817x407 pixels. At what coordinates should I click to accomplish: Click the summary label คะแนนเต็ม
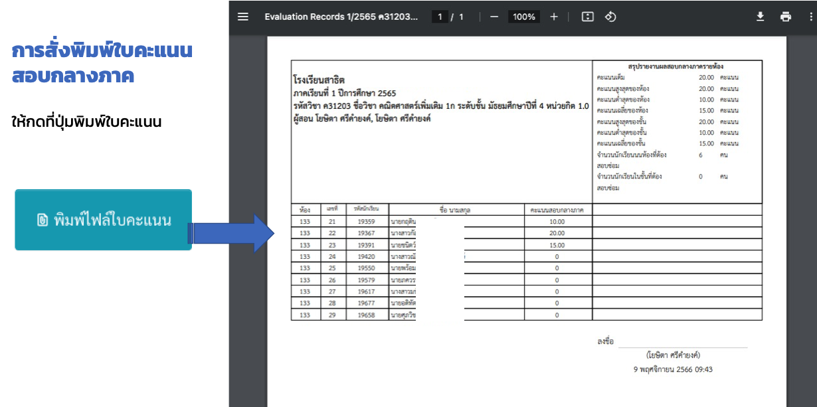pyautogui.click(x=611, y=78)
